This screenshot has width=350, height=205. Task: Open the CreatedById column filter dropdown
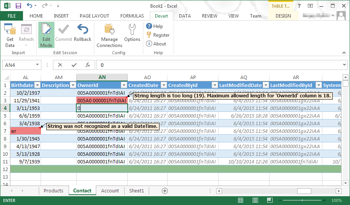215,85
